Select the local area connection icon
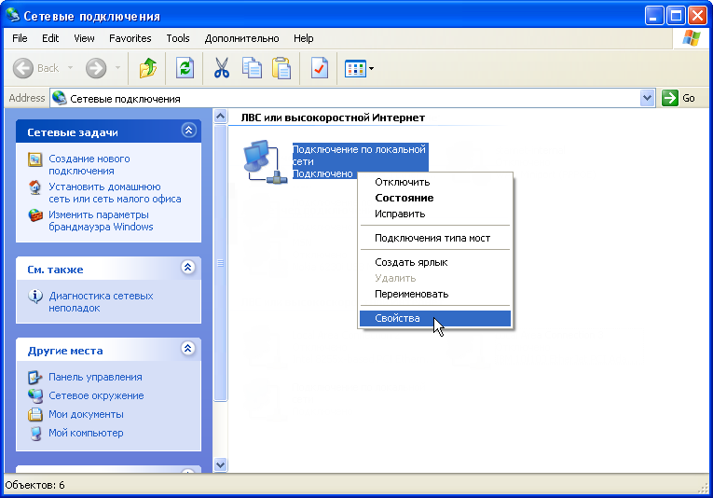The image size is (713, 498). [x=265, y=162]
